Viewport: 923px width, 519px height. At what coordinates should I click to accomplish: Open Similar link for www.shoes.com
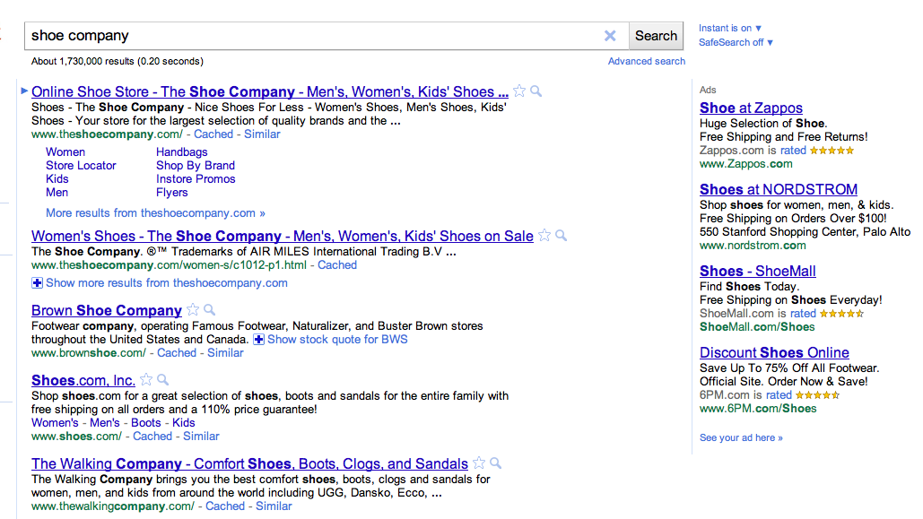coord(201,436)
